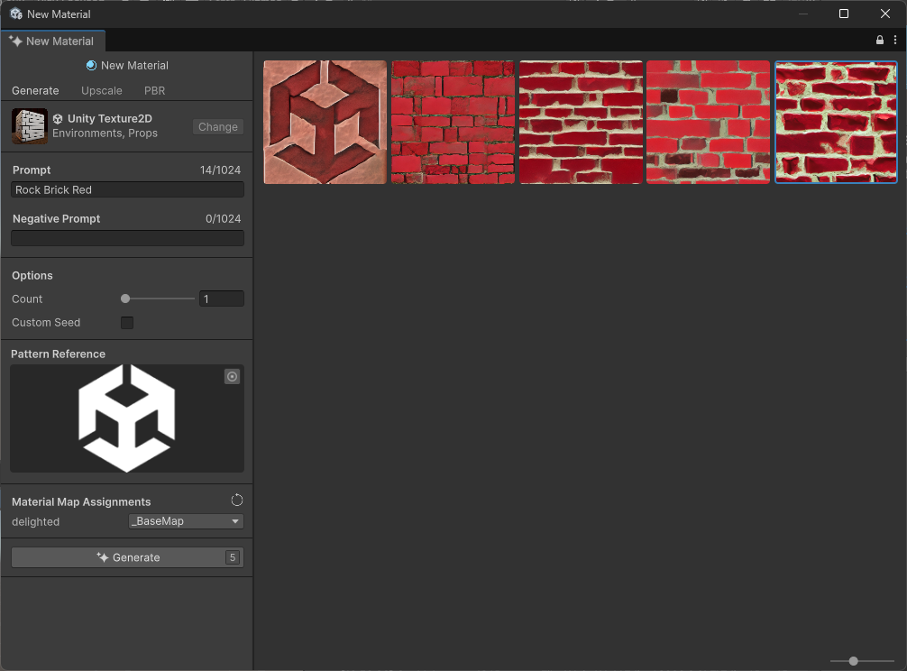This screenshot has height=671, width=907.
Task: Open the three-dot window options menu
Action: tap(895, 40)
